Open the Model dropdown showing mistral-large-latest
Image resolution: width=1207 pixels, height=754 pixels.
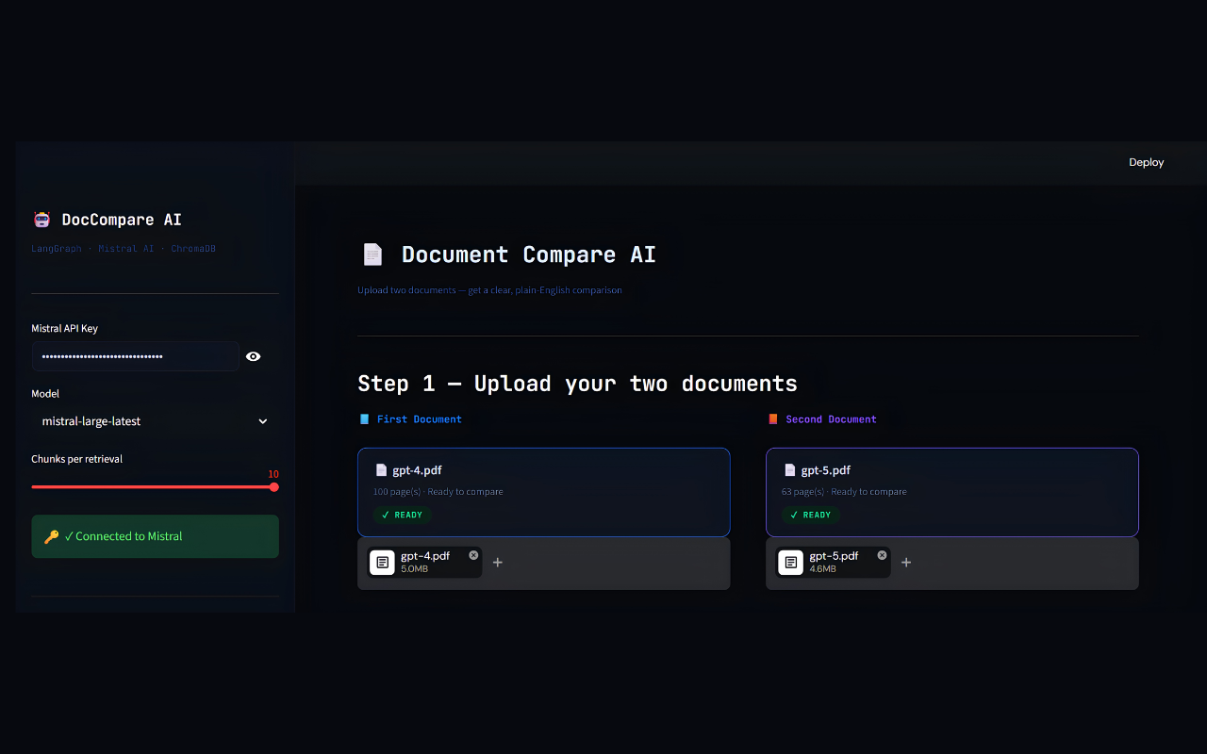(x=156, y=421)
